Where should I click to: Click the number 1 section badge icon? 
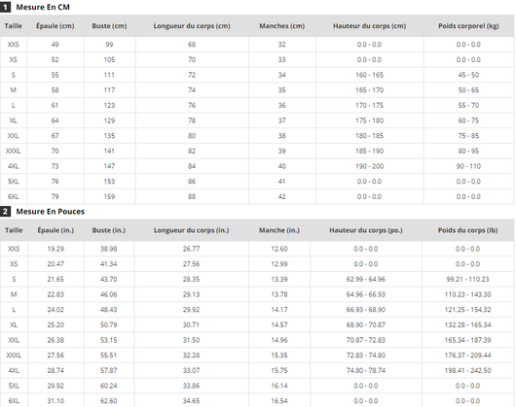click(5, 7)
